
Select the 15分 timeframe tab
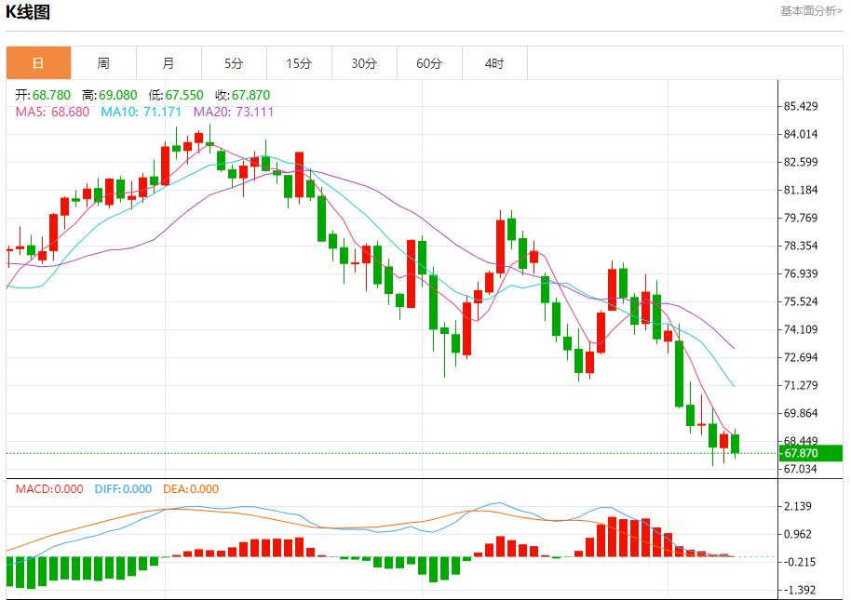pos(299,63)
